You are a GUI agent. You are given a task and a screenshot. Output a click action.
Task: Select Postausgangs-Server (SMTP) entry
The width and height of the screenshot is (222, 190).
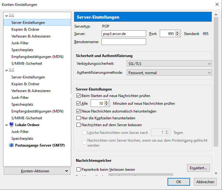(40, 145)
